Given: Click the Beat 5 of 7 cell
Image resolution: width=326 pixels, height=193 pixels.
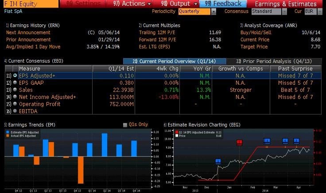Looking at the screenshot, I should pos(295,90).
